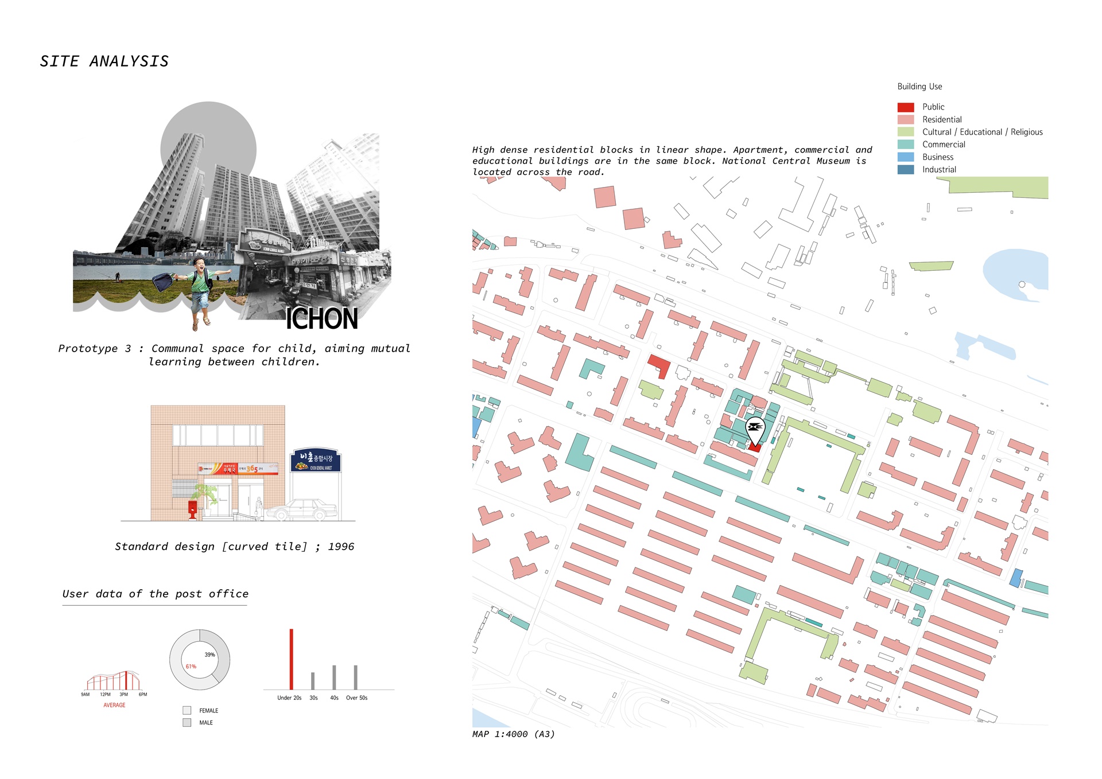Click the Residential pink legend swatch
The height and width of the screenshot is (779, 1102).
[x=906, y=119]
